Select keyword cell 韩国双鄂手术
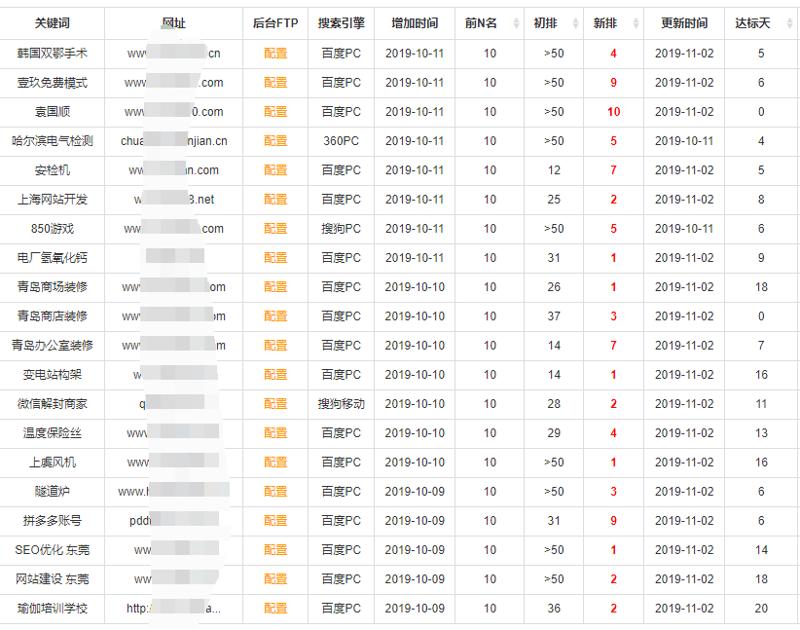 point(52,54)
